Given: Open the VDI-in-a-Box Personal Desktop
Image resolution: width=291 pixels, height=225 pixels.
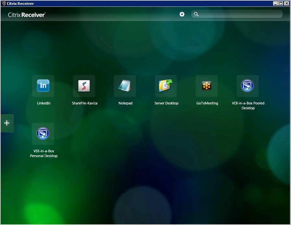Looking at the screenshot, I should pyautogui.click(x=43, y=134).
